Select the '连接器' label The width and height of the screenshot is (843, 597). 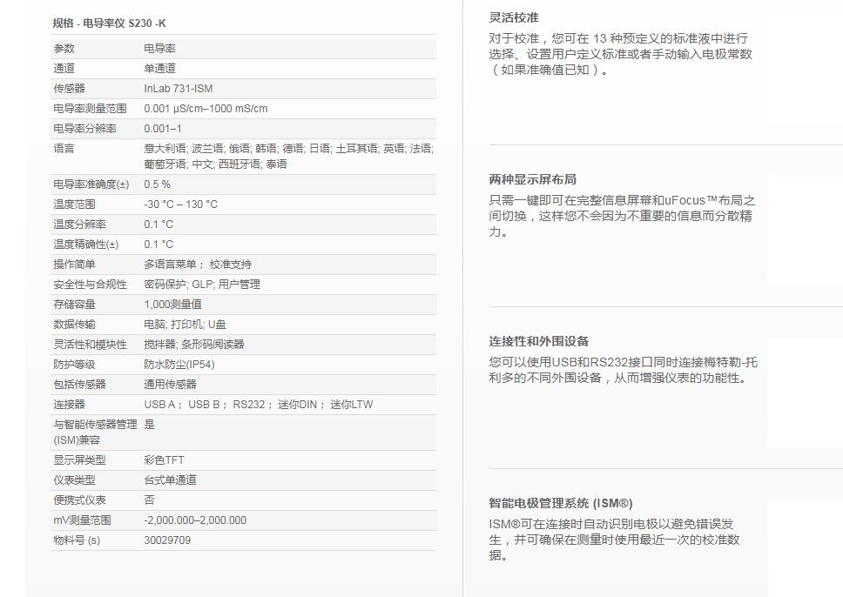pyautogui.click(x=70, y=405)
